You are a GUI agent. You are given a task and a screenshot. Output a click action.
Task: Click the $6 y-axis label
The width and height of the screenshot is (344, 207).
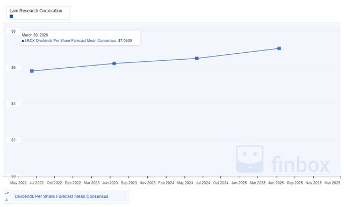click(x=13, y=67)
